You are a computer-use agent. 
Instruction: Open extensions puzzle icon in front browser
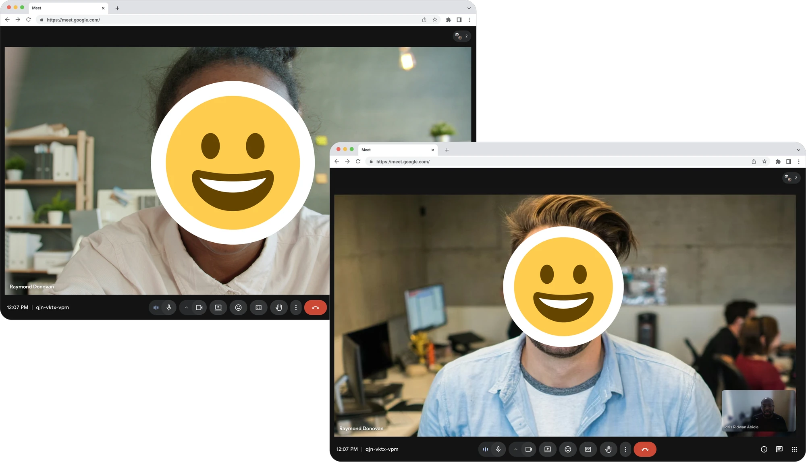pos(778,161)
